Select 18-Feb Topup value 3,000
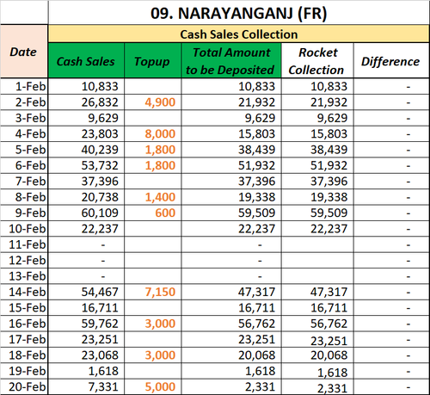The image size is (430, 395). 153,355
